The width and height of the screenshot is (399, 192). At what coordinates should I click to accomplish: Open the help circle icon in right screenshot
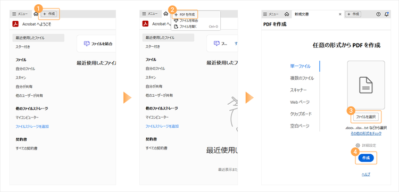click(378, 14)
